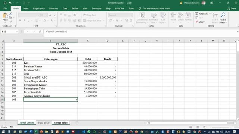Click the Save icon in title bar
Viewport: 239px width, 134px height.
pyautogui.click(x=5, y=3)
